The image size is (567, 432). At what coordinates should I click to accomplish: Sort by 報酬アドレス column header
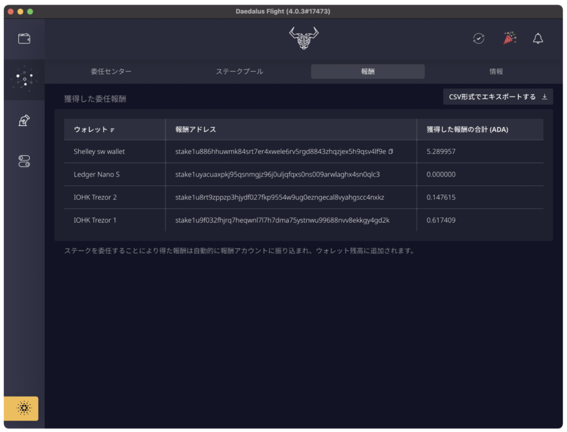195,129
